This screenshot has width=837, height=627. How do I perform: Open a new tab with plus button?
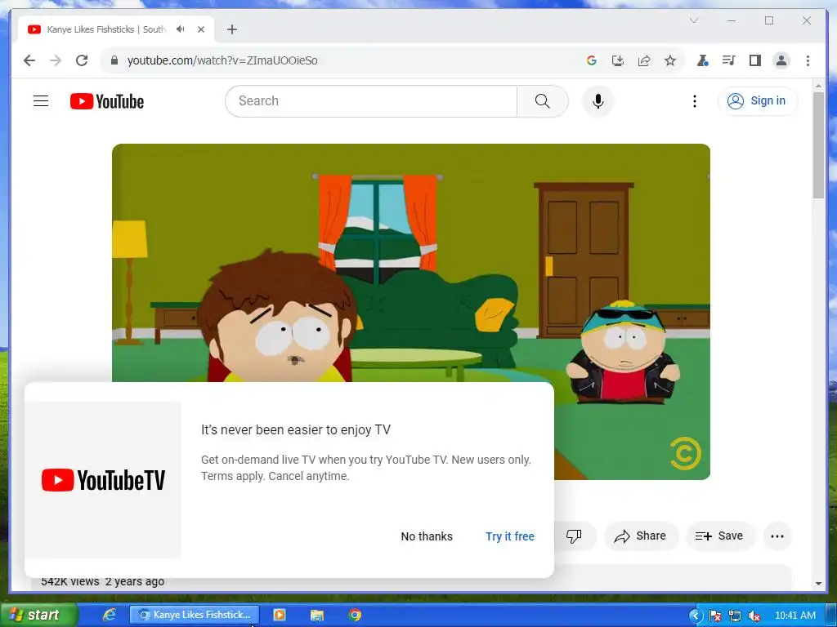[231, 29]
